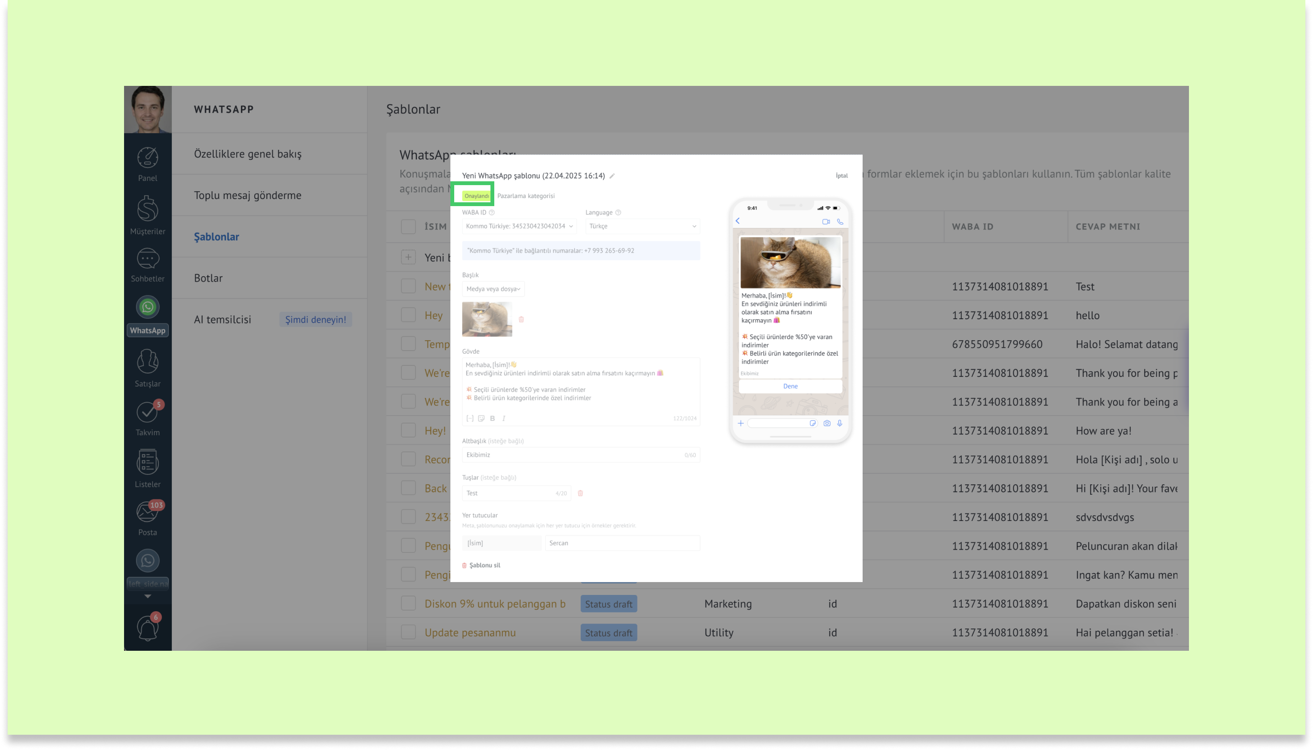Open the Medya veya dosya header dropdown

493,289
